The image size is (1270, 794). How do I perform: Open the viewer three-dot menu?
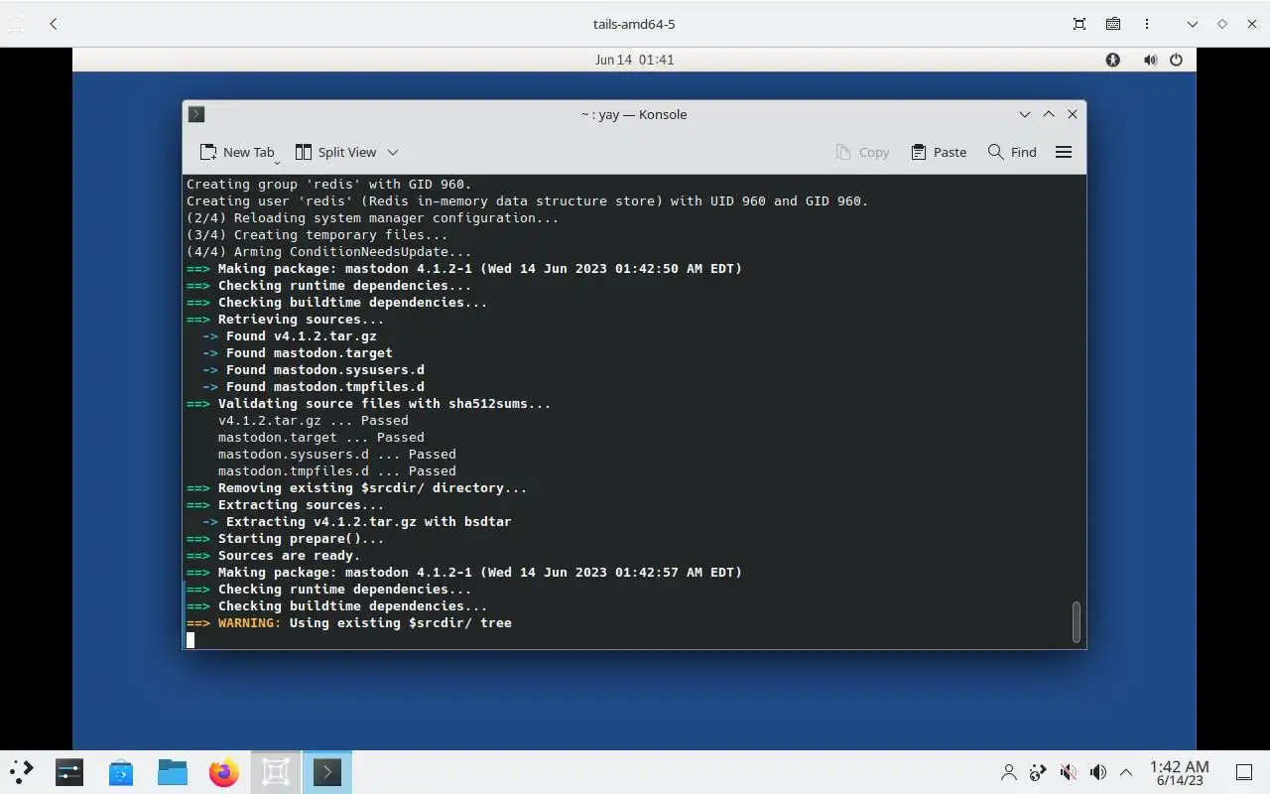click(x=1147, y=24)
